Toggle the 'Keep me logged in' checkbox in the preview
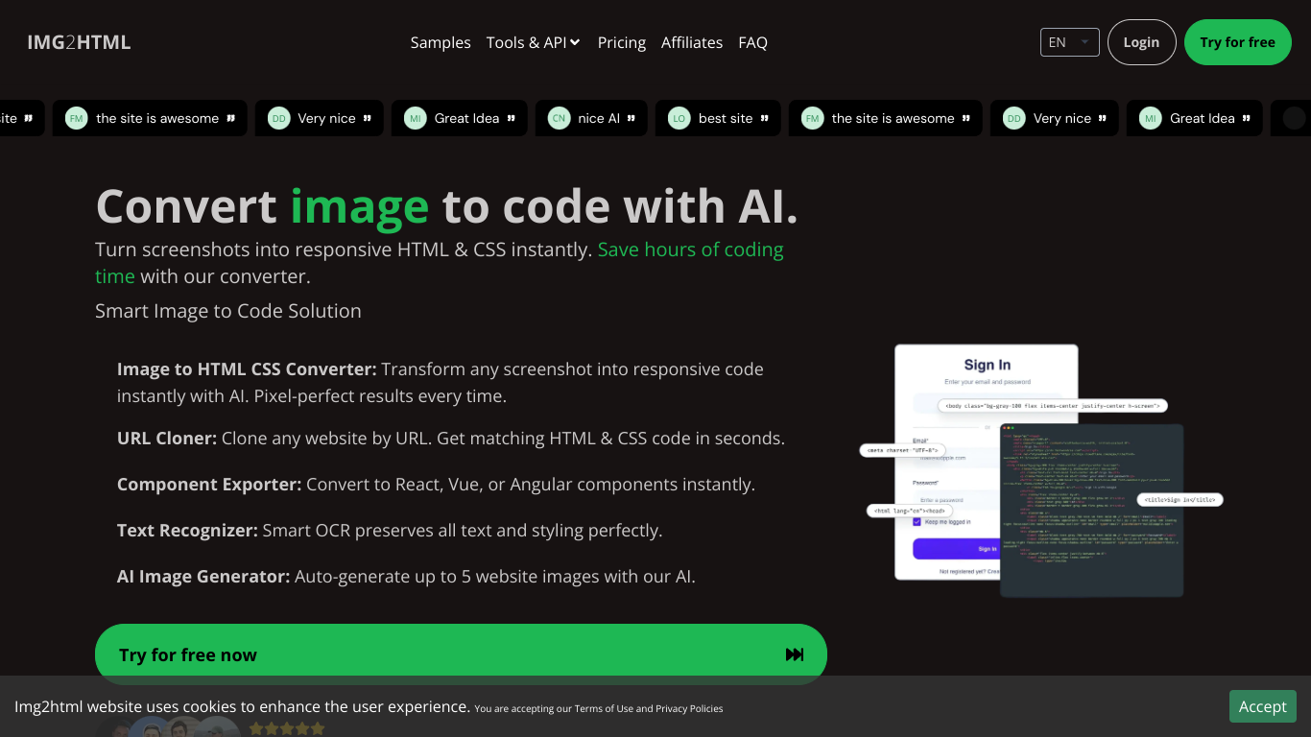Viewport: 1311px width, 737px height. click(917, 522)
